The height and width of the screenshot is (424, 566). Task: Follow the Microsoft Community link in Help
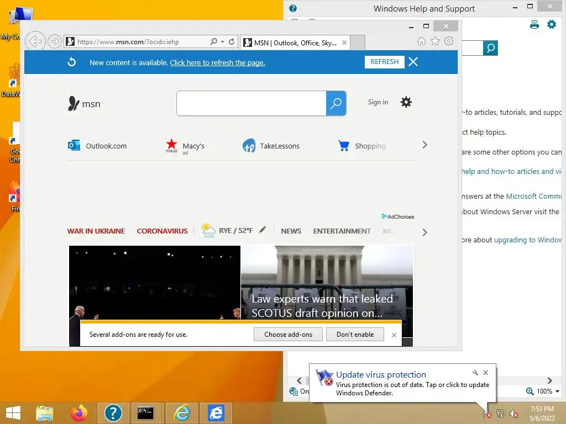point(534,196)
